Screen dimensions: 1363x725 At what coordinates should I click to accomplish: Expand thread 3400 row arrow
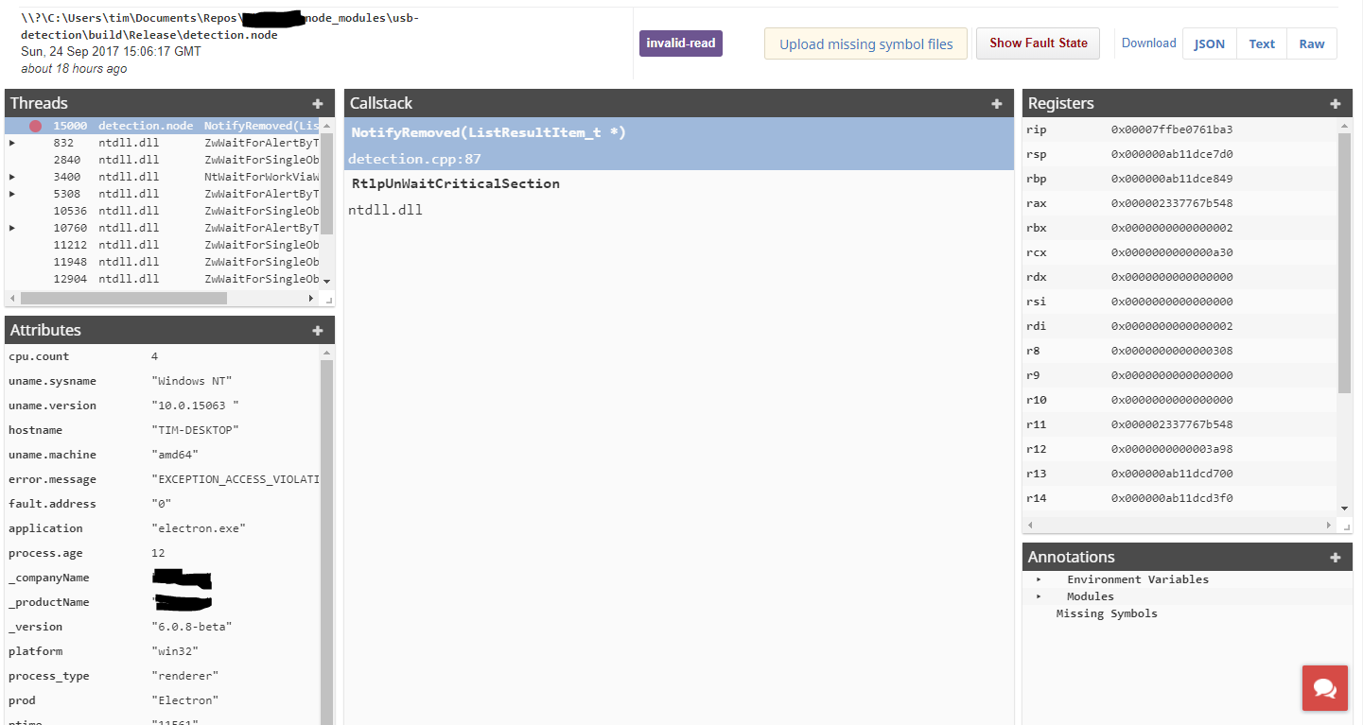point(12,177)
